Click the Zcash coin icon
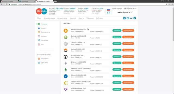This screenshot has height=98, width=174. (66, 57)
